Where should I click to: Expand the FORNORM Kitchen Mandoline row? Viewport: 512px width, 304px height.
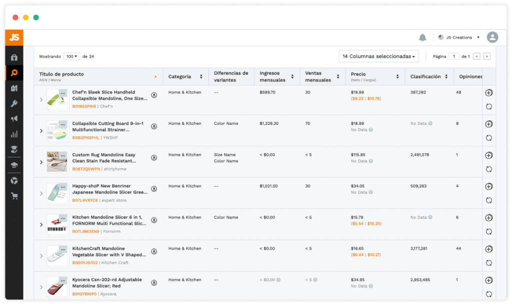[41, 225]
